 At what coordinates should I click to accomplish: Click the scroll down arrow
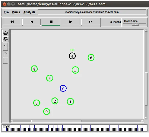(146, 118)
